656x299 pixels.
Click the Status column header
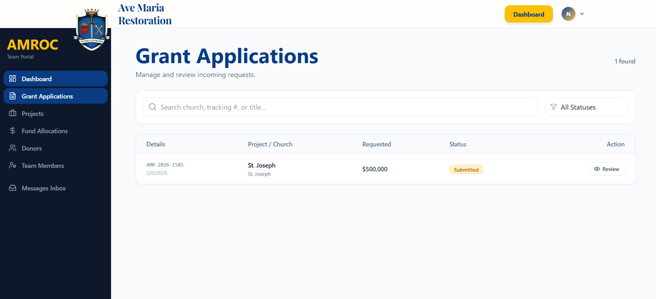coord(458,144)
